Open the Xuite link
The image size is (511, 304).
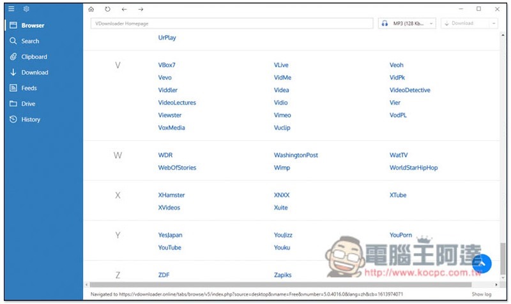pyautogui.click(x=280, y=208)
